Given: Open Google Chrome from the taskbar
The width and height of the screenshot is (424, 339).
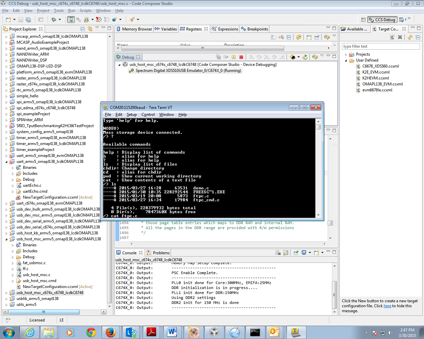Looking at the screenshot, I should [91, 332].
